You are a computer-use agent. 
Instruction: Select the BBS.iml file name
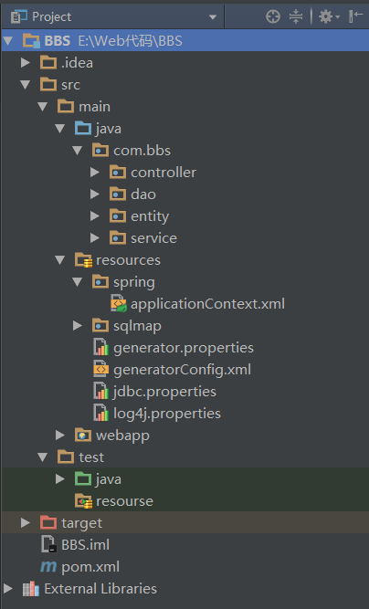[86, 545]
